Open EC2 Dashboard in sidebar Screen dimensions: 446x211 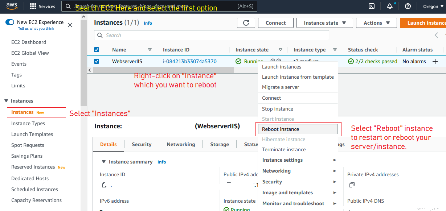(x=29, y=42)
